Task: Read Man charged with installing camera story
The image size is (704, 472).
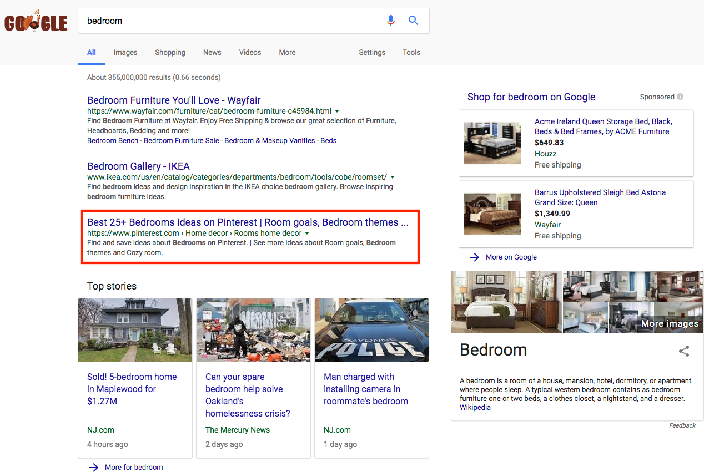Action: [x=366, y=389]
